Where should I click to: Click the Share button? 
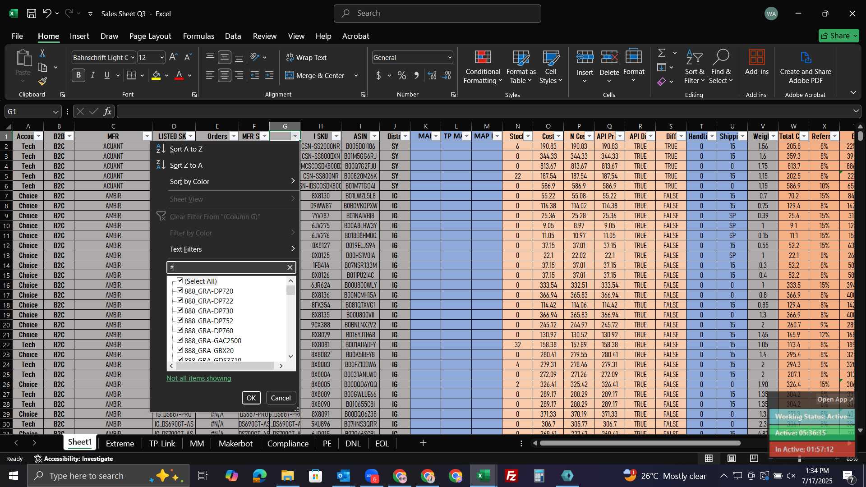tap(839, 36)
